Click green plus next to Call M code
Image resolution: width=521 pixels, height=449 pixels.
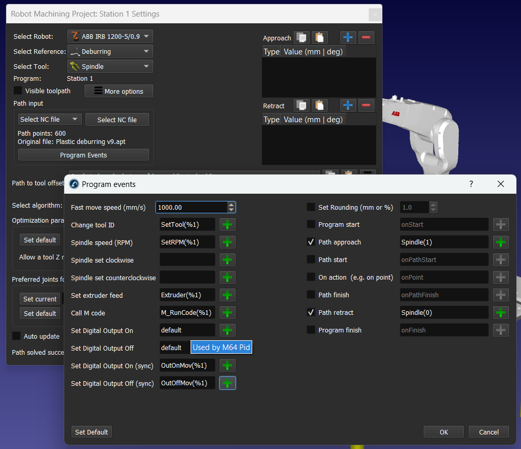(x=228, y=312)
